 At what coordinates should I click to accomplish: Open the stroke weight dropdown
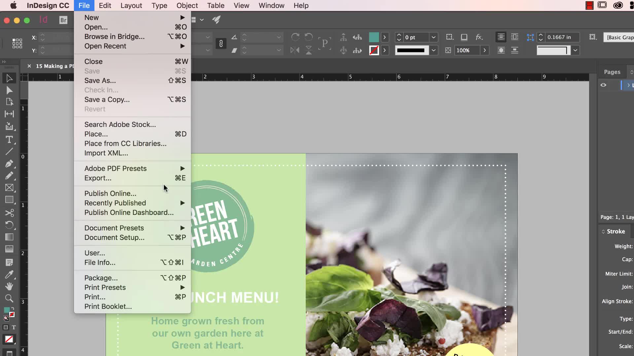coord(434,37)
